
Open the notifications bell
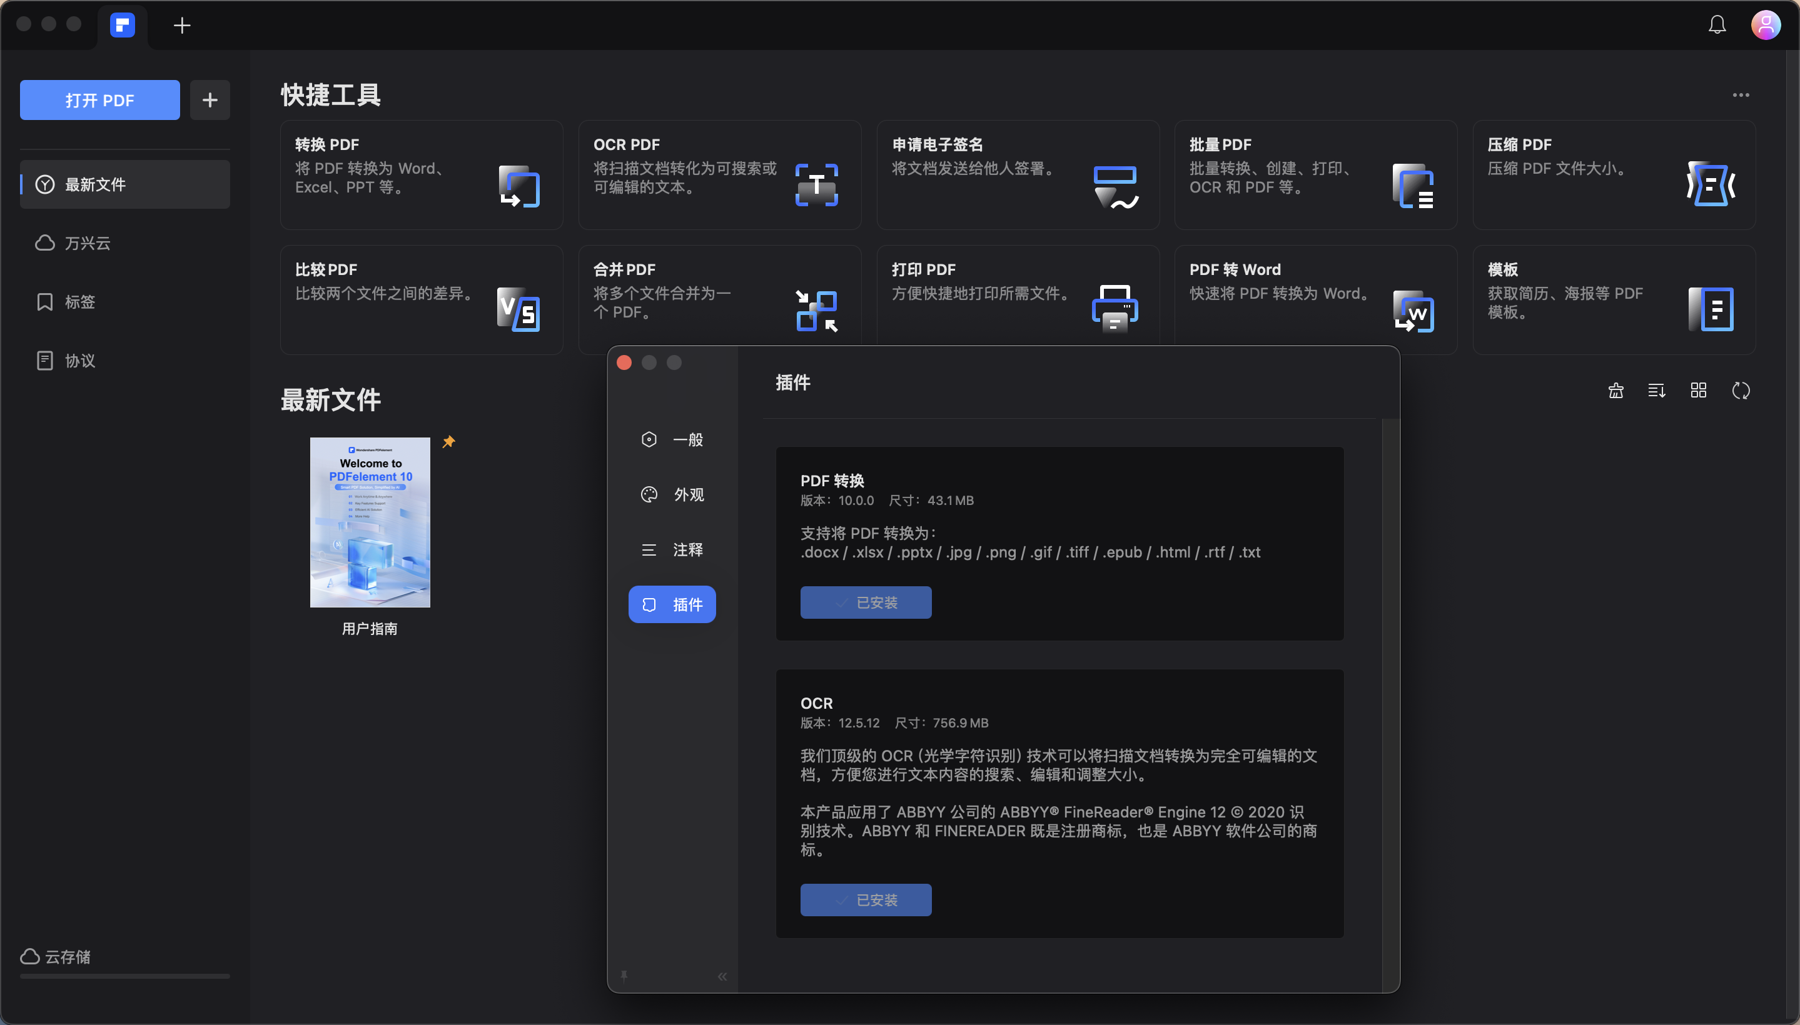[1717, 26]
